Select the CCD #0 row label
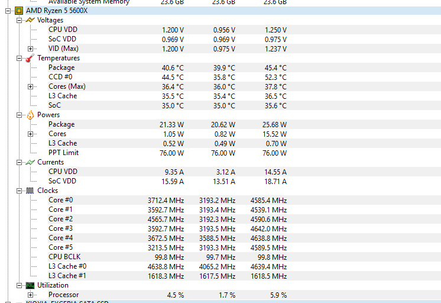The width and height of the screenshot is (441, 303). 60,77
